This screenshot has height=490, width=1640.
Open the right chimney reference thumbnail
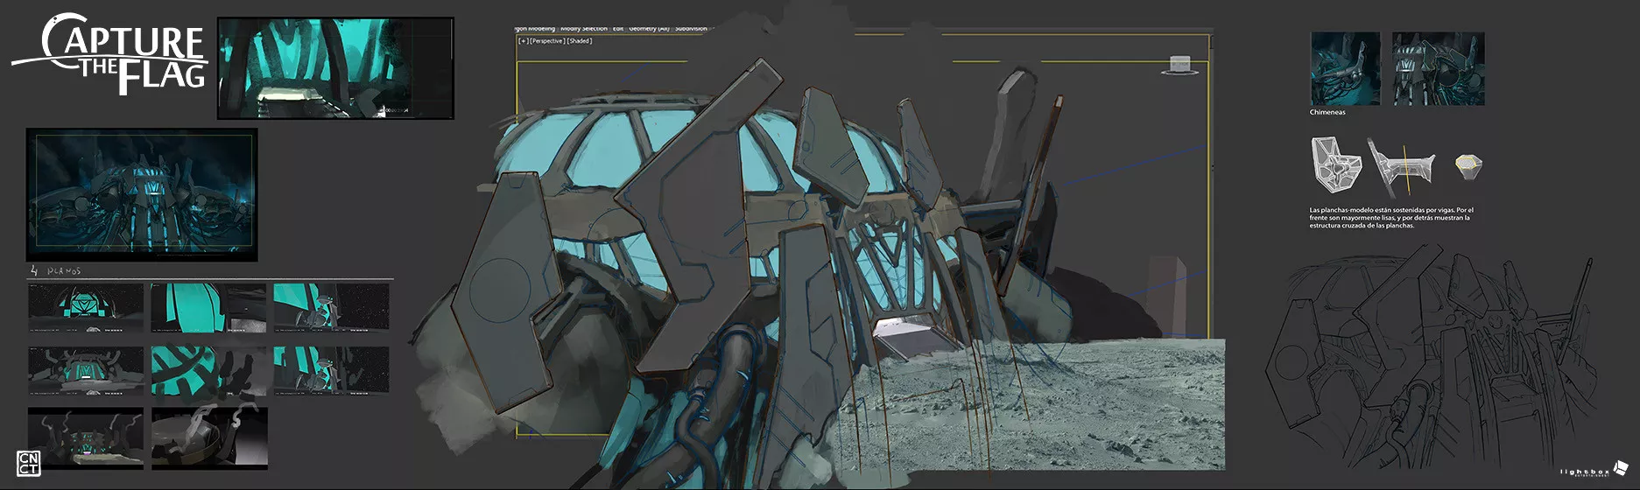(x=1438, y=69)
